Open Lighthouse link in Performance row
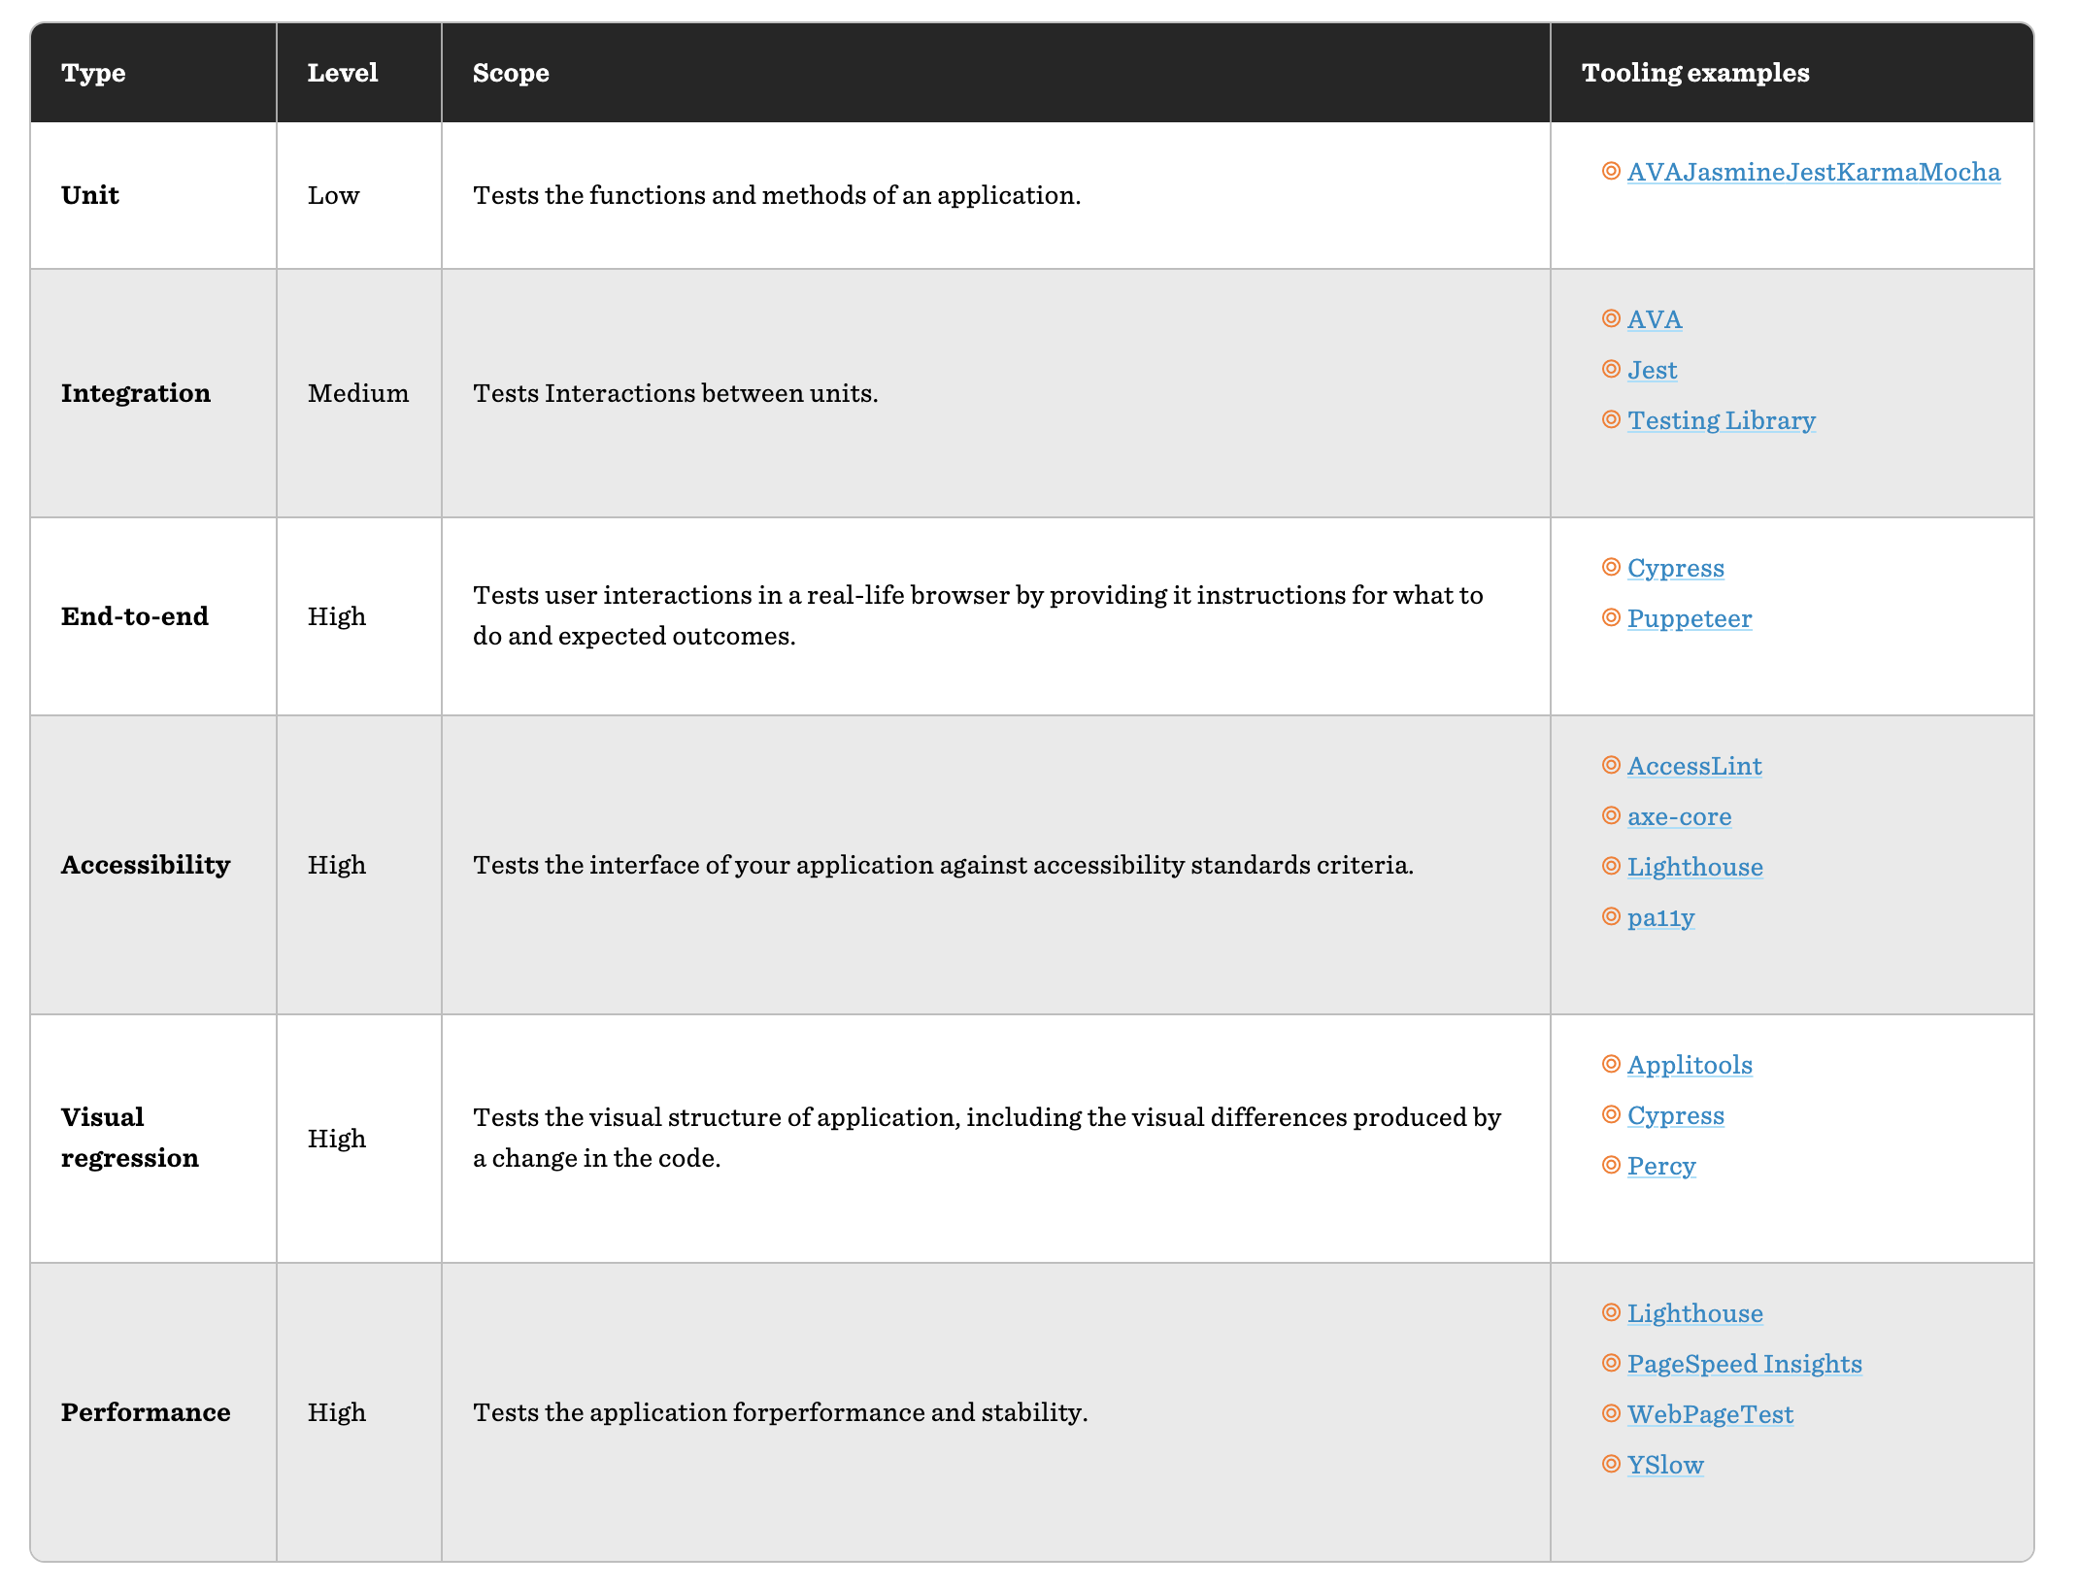Image resolution: width=2076 pixels, height=1588 pixels. pyautogui.click(x=1694, y=1313)
